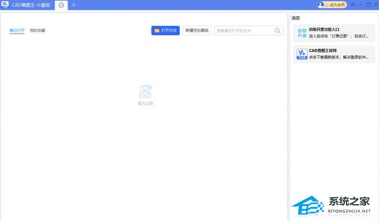The width and height of the screenshot is (379, 221).
Task: Focus the search recent files field
Action: pos(249,30)
